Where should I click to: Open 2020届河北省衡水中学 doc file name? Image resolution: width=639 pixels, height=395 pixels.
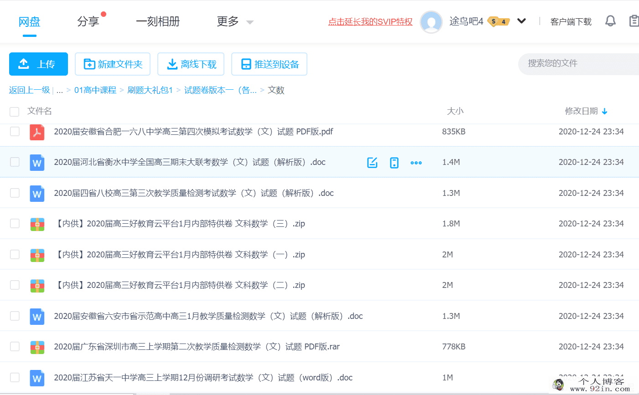coord(190,162)
